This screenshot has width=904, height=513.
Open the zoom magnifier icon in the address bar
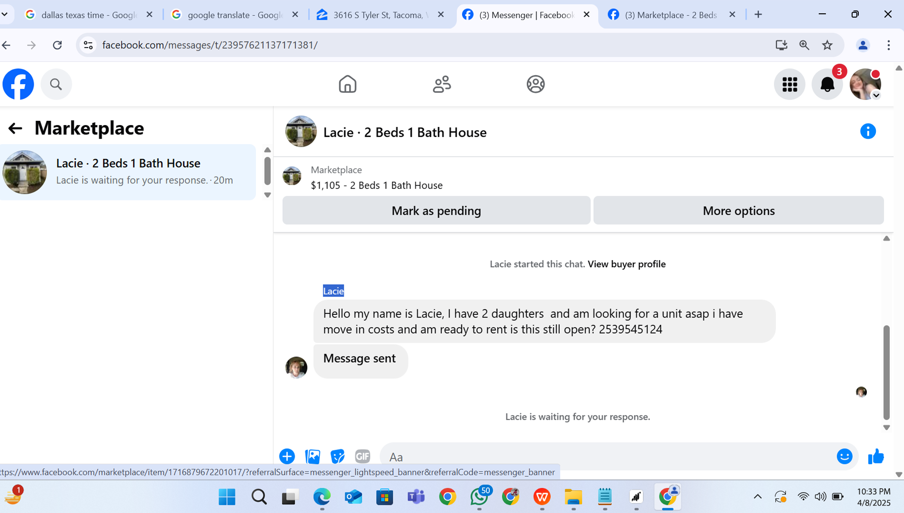click(x=804, y=45)
